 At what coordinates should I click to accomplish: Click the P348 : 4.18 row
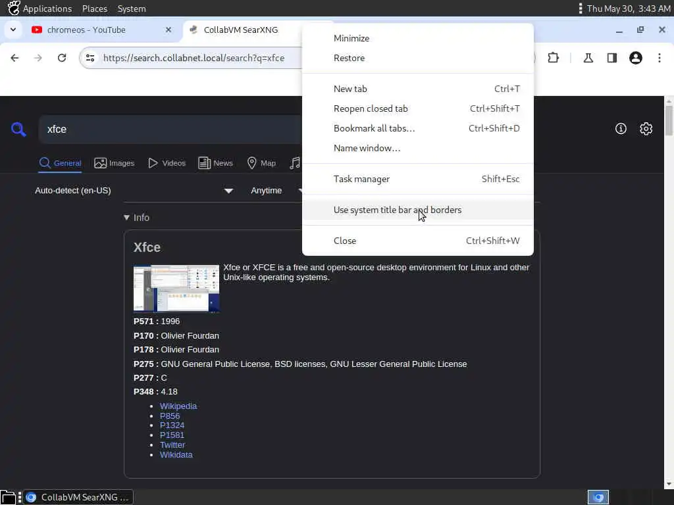[x=155, y=392]
